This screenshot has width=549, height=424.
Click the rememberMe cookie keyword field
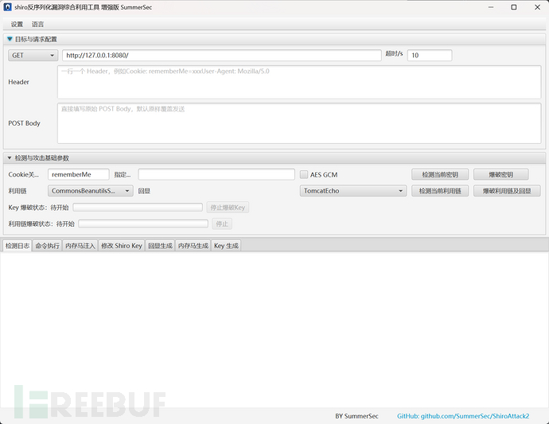(79, 174)
